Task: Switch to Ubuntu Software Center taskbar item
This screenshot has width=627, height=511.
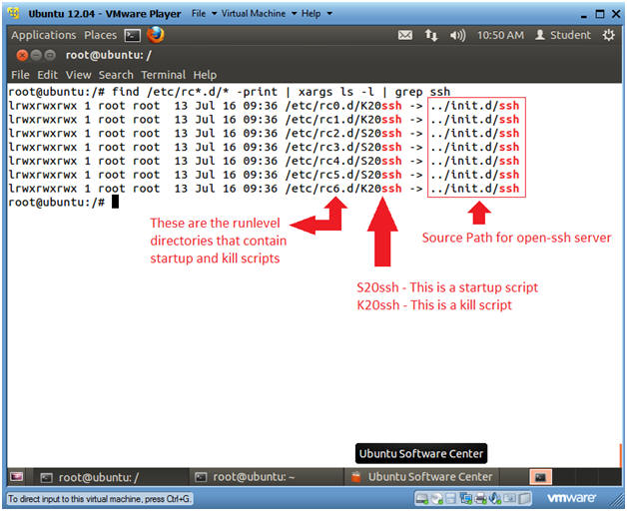Action: point(421,477)
